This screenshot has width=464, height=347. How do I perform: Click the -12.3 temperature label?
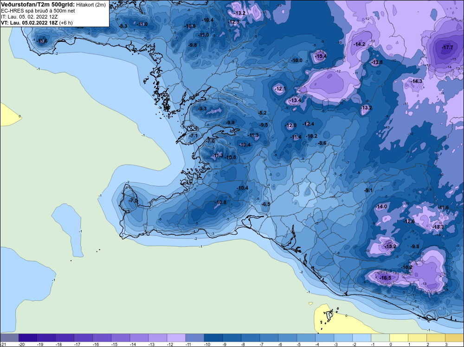tap(233, 22)
